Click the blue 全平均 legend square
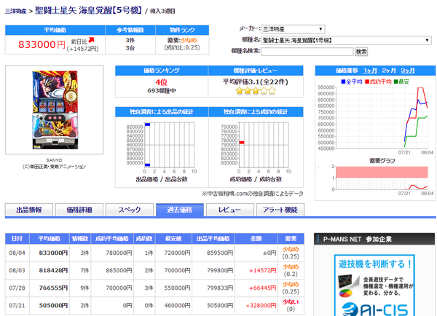Image resolution: width=437 pixels, height=316 pixels. [343, 82]
